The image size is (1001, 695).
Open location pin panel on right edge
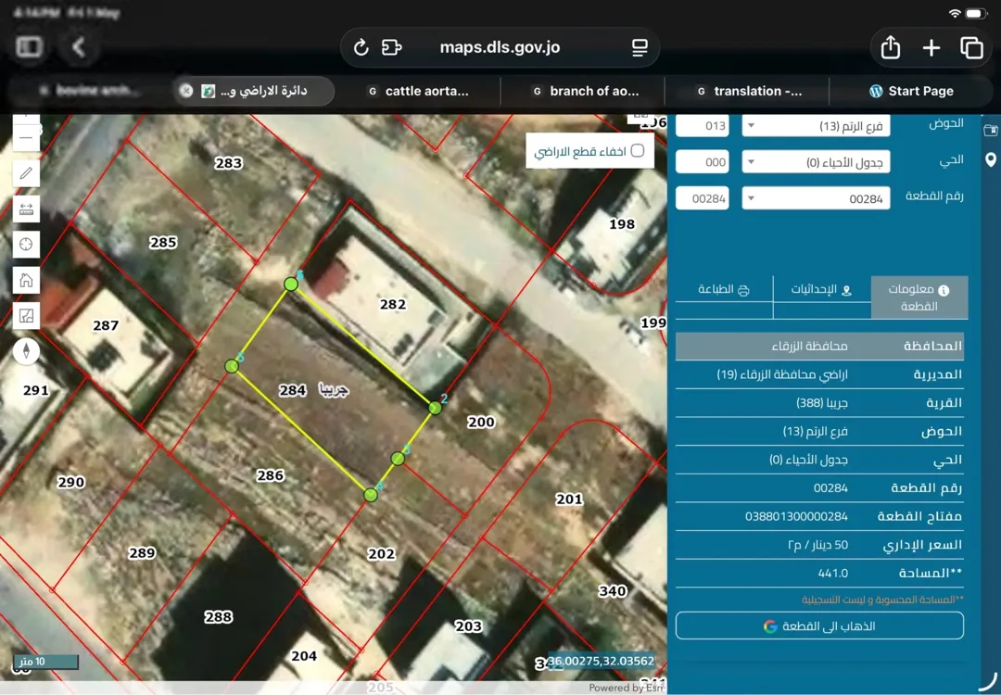pos(991,159)
